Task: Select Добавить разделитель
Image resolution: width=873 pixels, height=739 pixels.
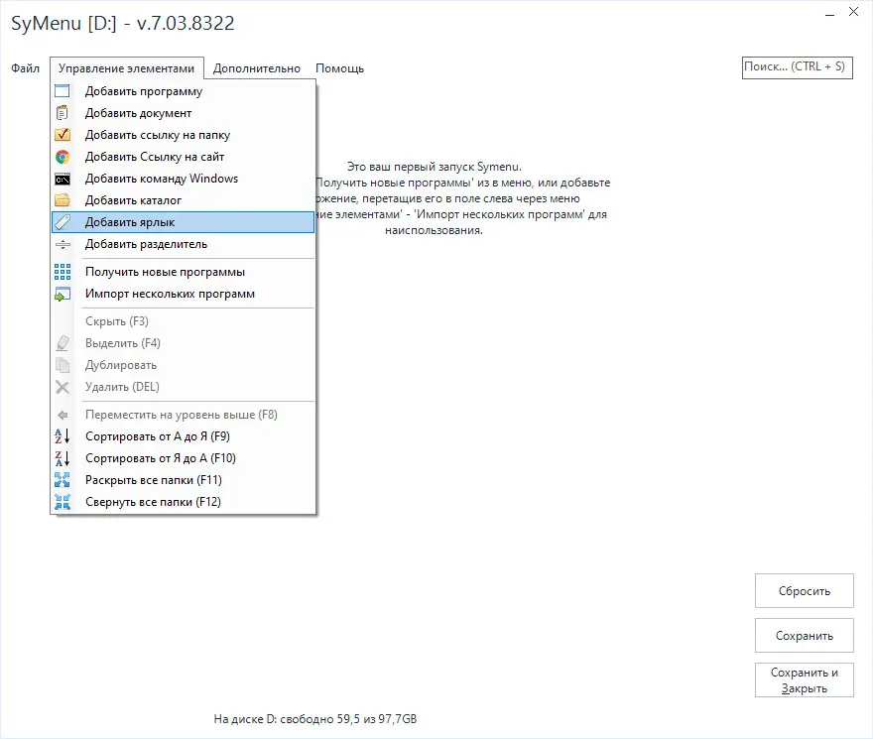Action: point(184,244)
